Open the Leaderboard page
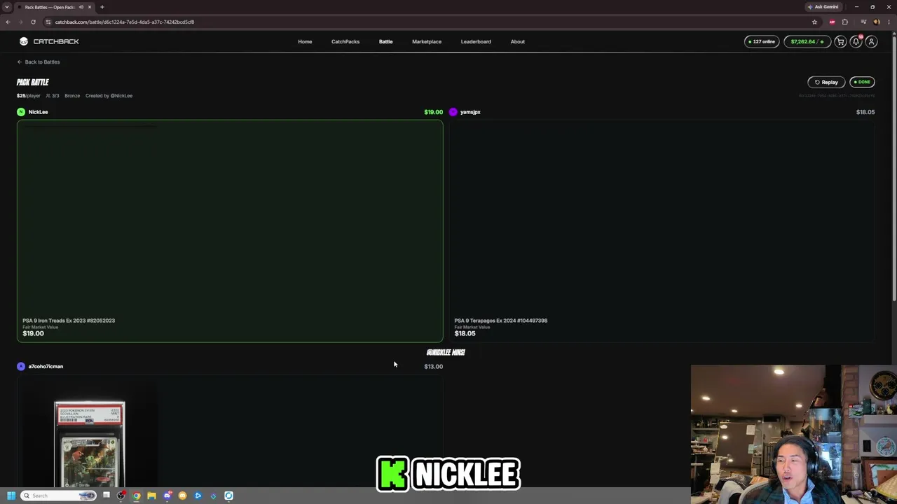Image resolution: width=897 pixels, height=504 pixels. tap(476, 41)
